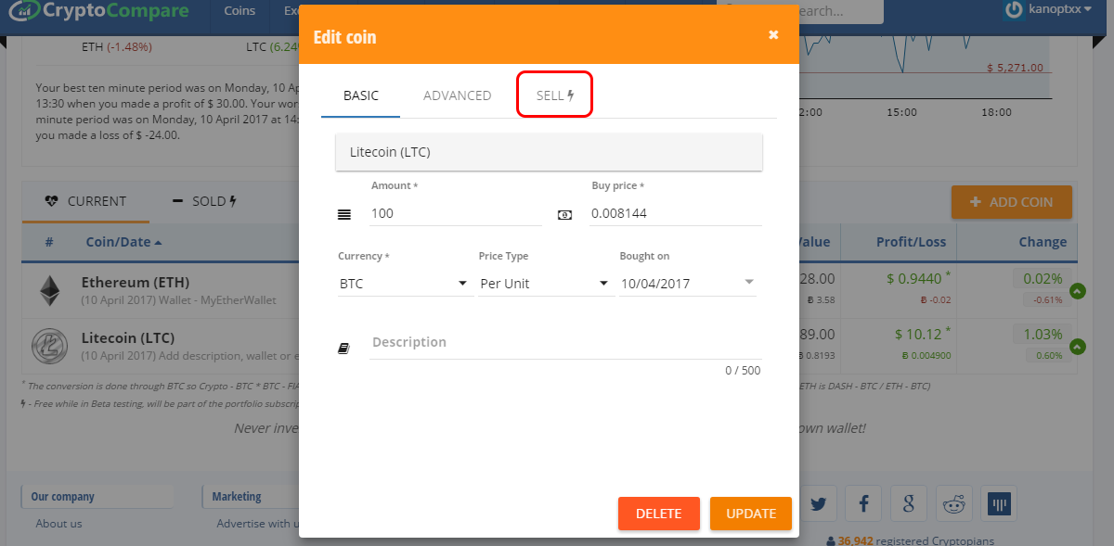
Task: Click the Litecoin profit value $ 10.12
Action: (x=919, y=335)
